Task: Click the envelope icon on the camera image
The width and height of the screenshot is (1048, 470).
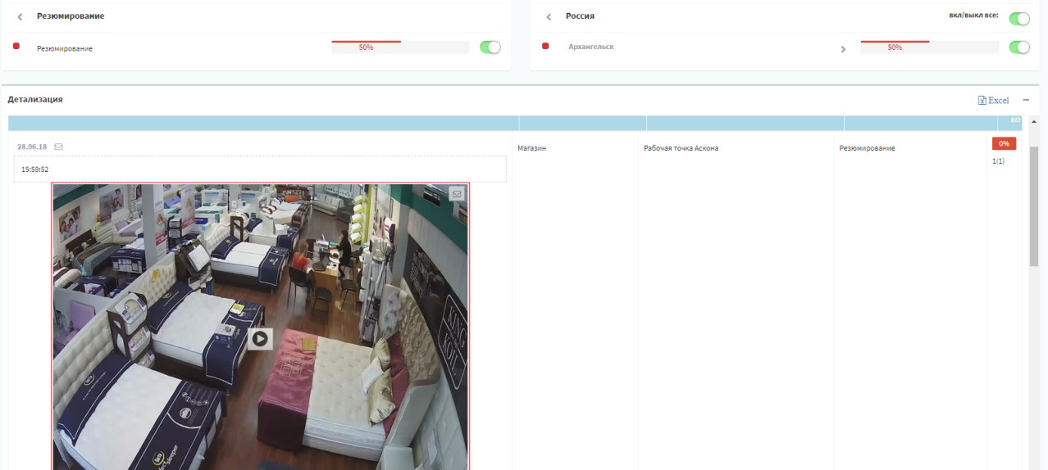Action: click(x=458, y=194)
